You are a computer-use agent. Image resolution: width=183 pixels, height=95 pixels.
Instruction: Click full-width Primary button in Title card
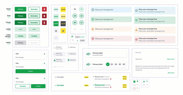click(31, 71)
